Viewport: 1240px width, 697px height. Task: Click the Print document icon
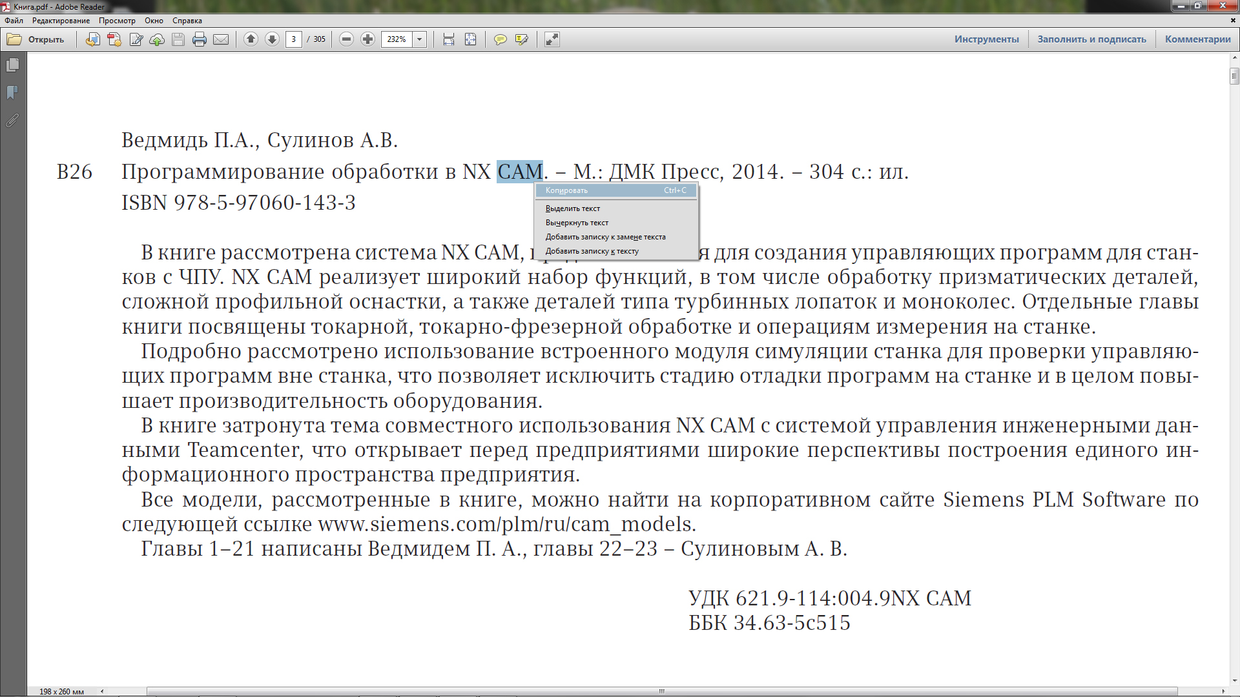200,39
